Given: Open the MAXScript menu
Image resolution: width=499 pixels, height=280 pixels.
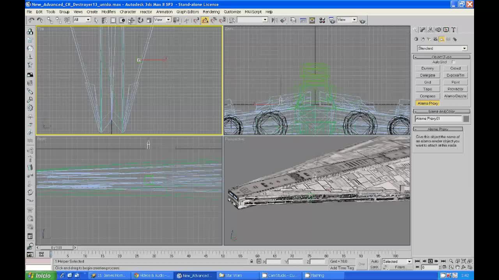Looking at the screenshot, I should [253, 12].
